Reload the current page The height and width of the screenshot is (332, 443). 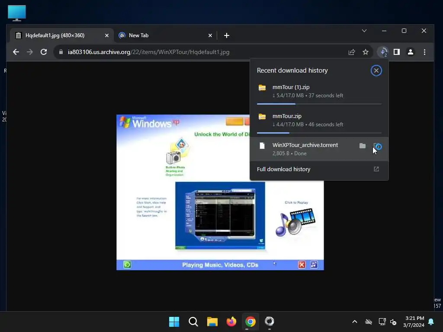44,52
